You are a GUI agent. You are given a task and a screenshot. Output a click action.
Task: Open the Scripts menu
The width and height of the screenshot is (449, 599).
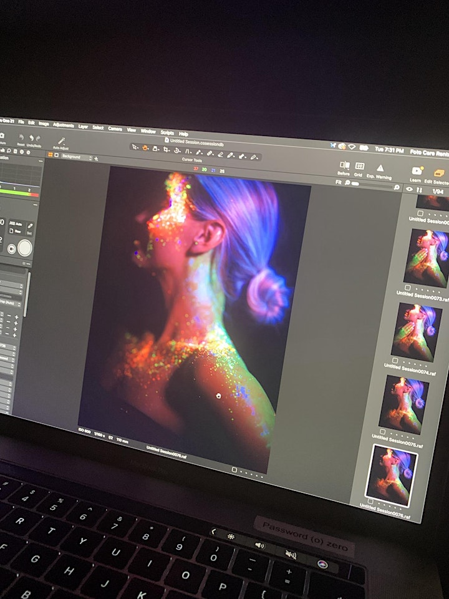tap(167, 132)
